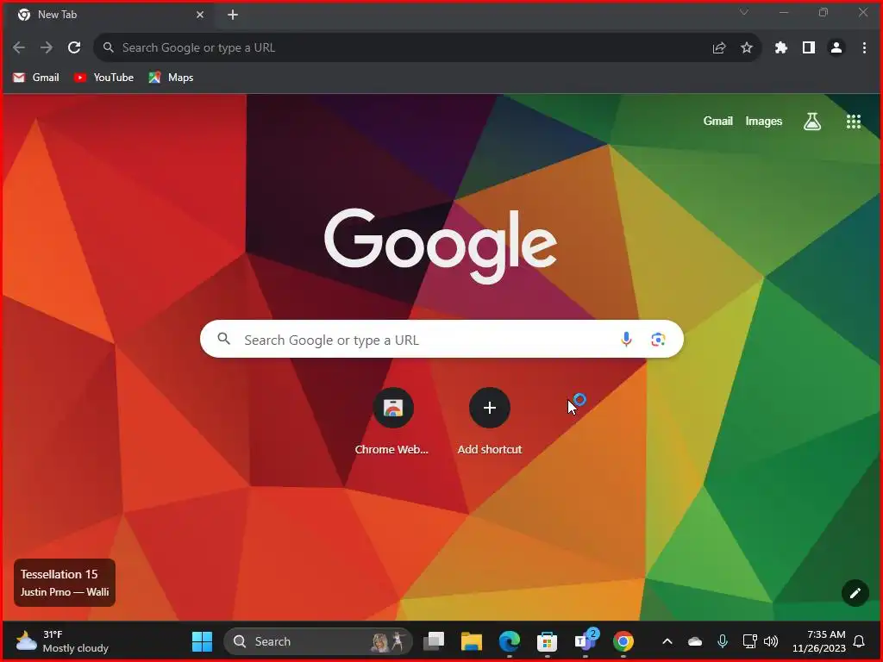The height and width of the screenshot is (662, 883).
Task: Click the Google search box
Action: [x=442, y=340]
